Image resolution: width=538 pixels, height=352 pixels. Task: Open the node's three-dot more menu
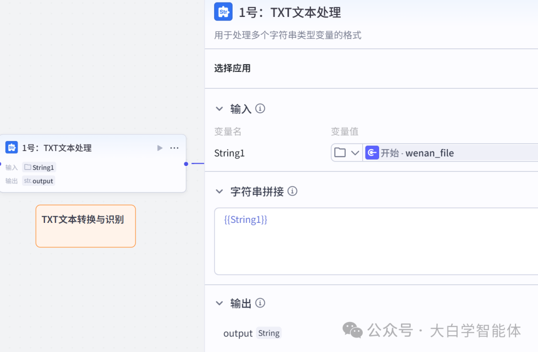click(174, 148)
